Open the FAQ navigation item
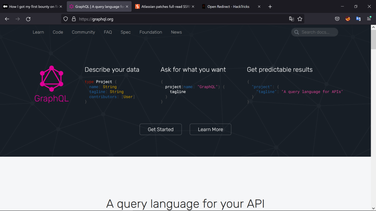Viewport: 376px width, 211px height. [x=108, y=32]
